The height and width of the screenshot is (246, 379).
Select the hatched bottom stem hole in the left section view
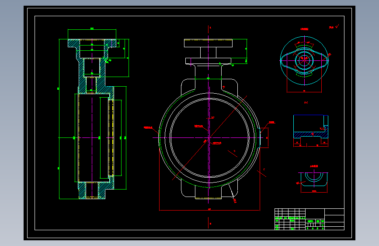click(92, 190)
